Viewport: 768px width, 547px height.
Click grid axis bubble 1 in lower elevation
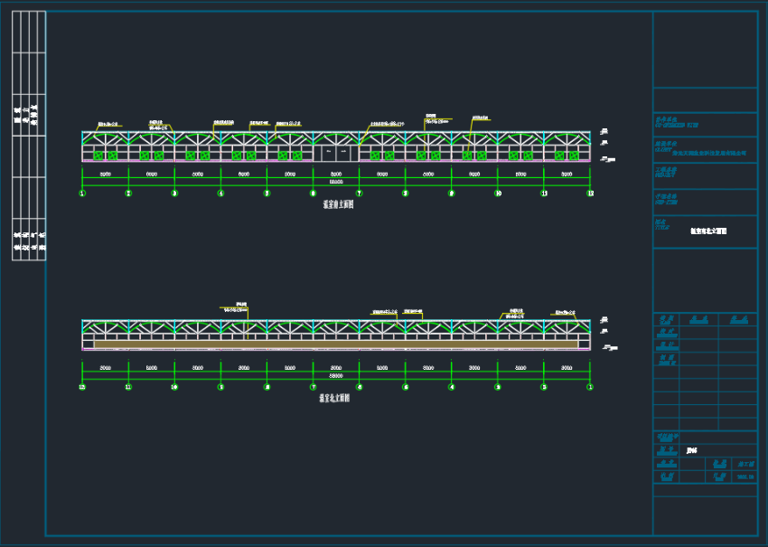(590, 387)
